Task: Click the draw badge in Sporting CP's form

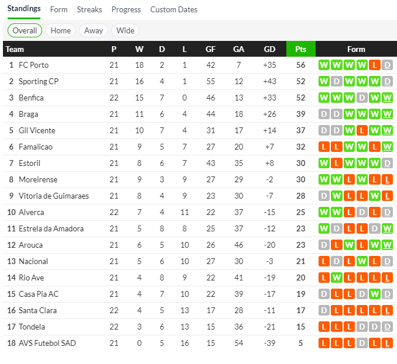Action: [x=336, y=81]
